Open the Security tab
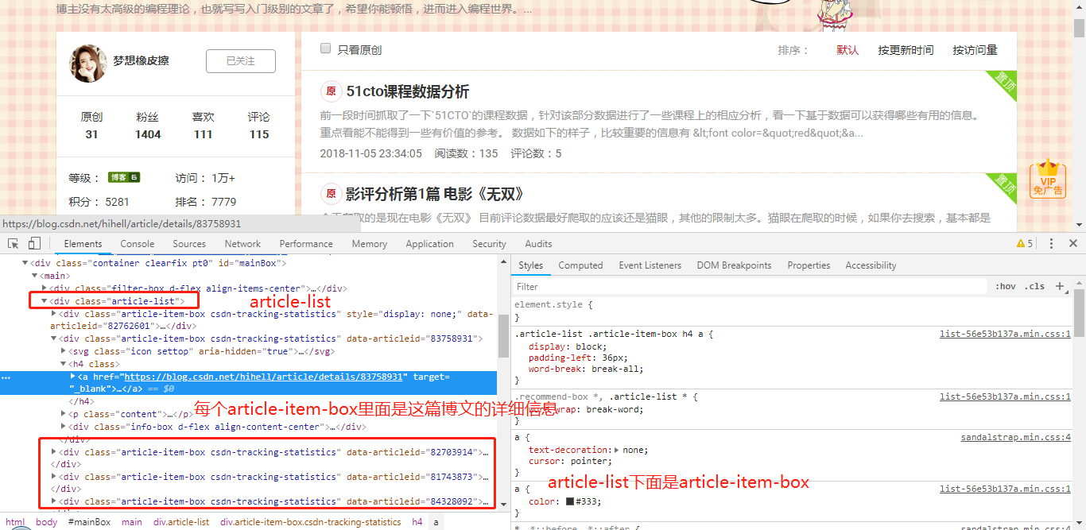Screen dimensions: 1086x530 pos(489,244)
